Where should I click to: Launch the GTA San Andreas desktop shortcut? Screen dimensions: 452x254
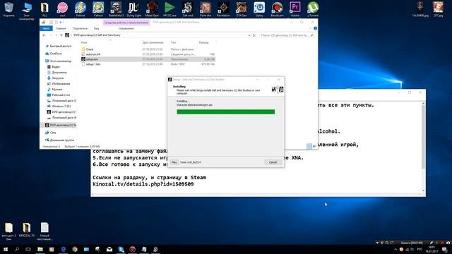[x=241, y=9]
